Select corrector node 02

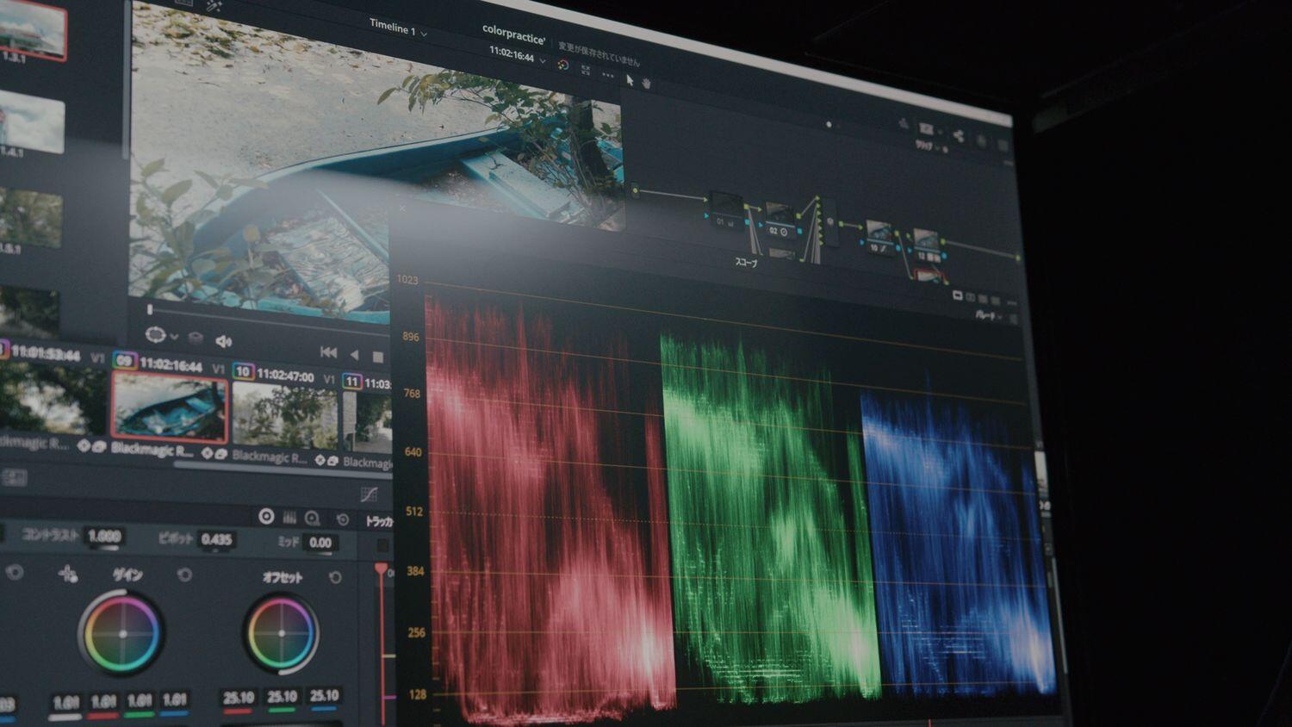coord(780,221)
